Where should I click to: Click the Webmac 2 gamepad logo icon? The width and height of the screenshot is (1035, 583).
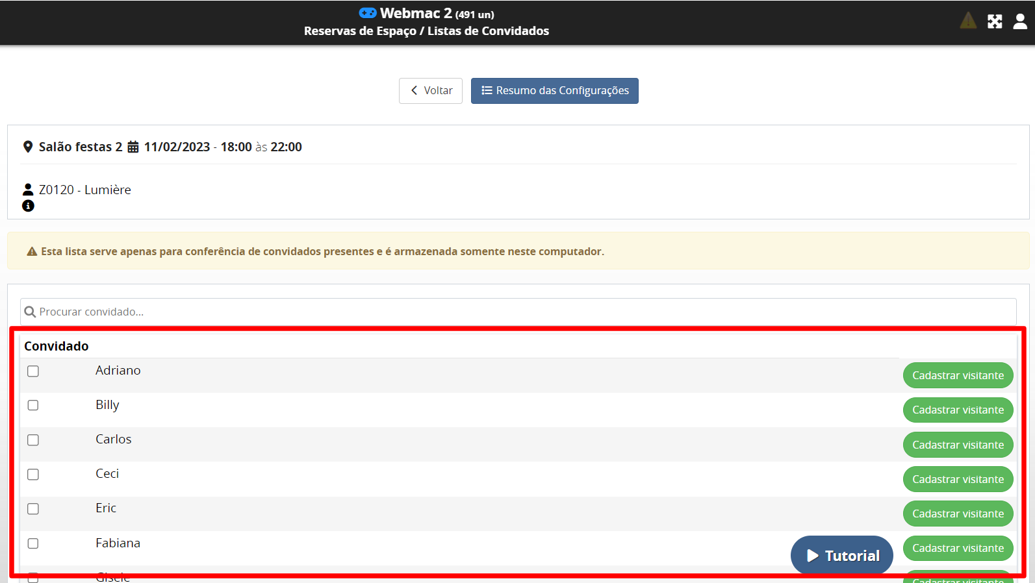pyautogui.click(x=368, y=13)
